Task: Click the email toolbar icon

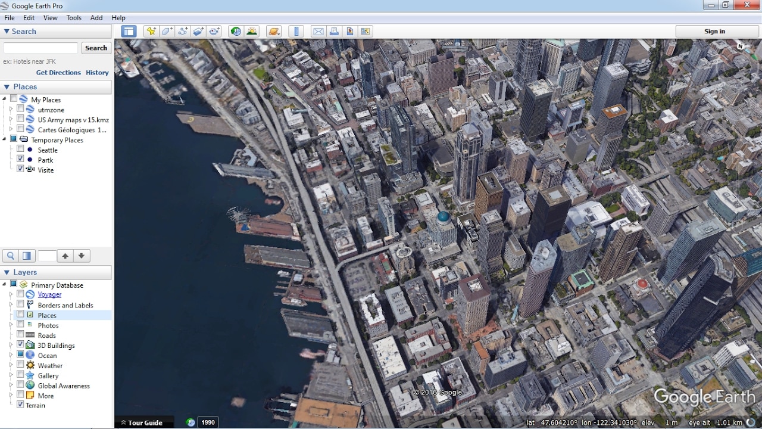Action: click(x=318, y=32)
